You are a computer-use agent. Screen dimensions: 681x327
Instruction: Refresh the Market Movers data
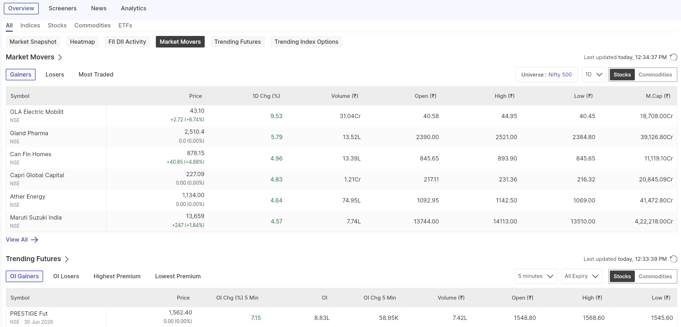673,57
